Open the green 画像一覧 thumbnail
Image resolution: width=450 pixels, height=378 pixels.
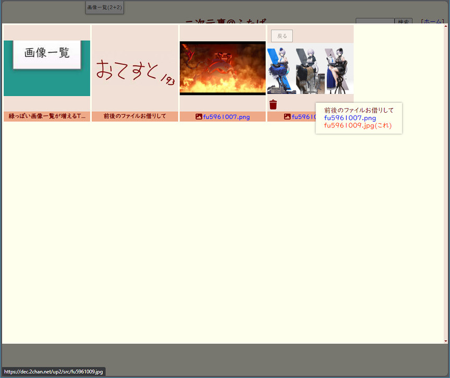(47, 68)
